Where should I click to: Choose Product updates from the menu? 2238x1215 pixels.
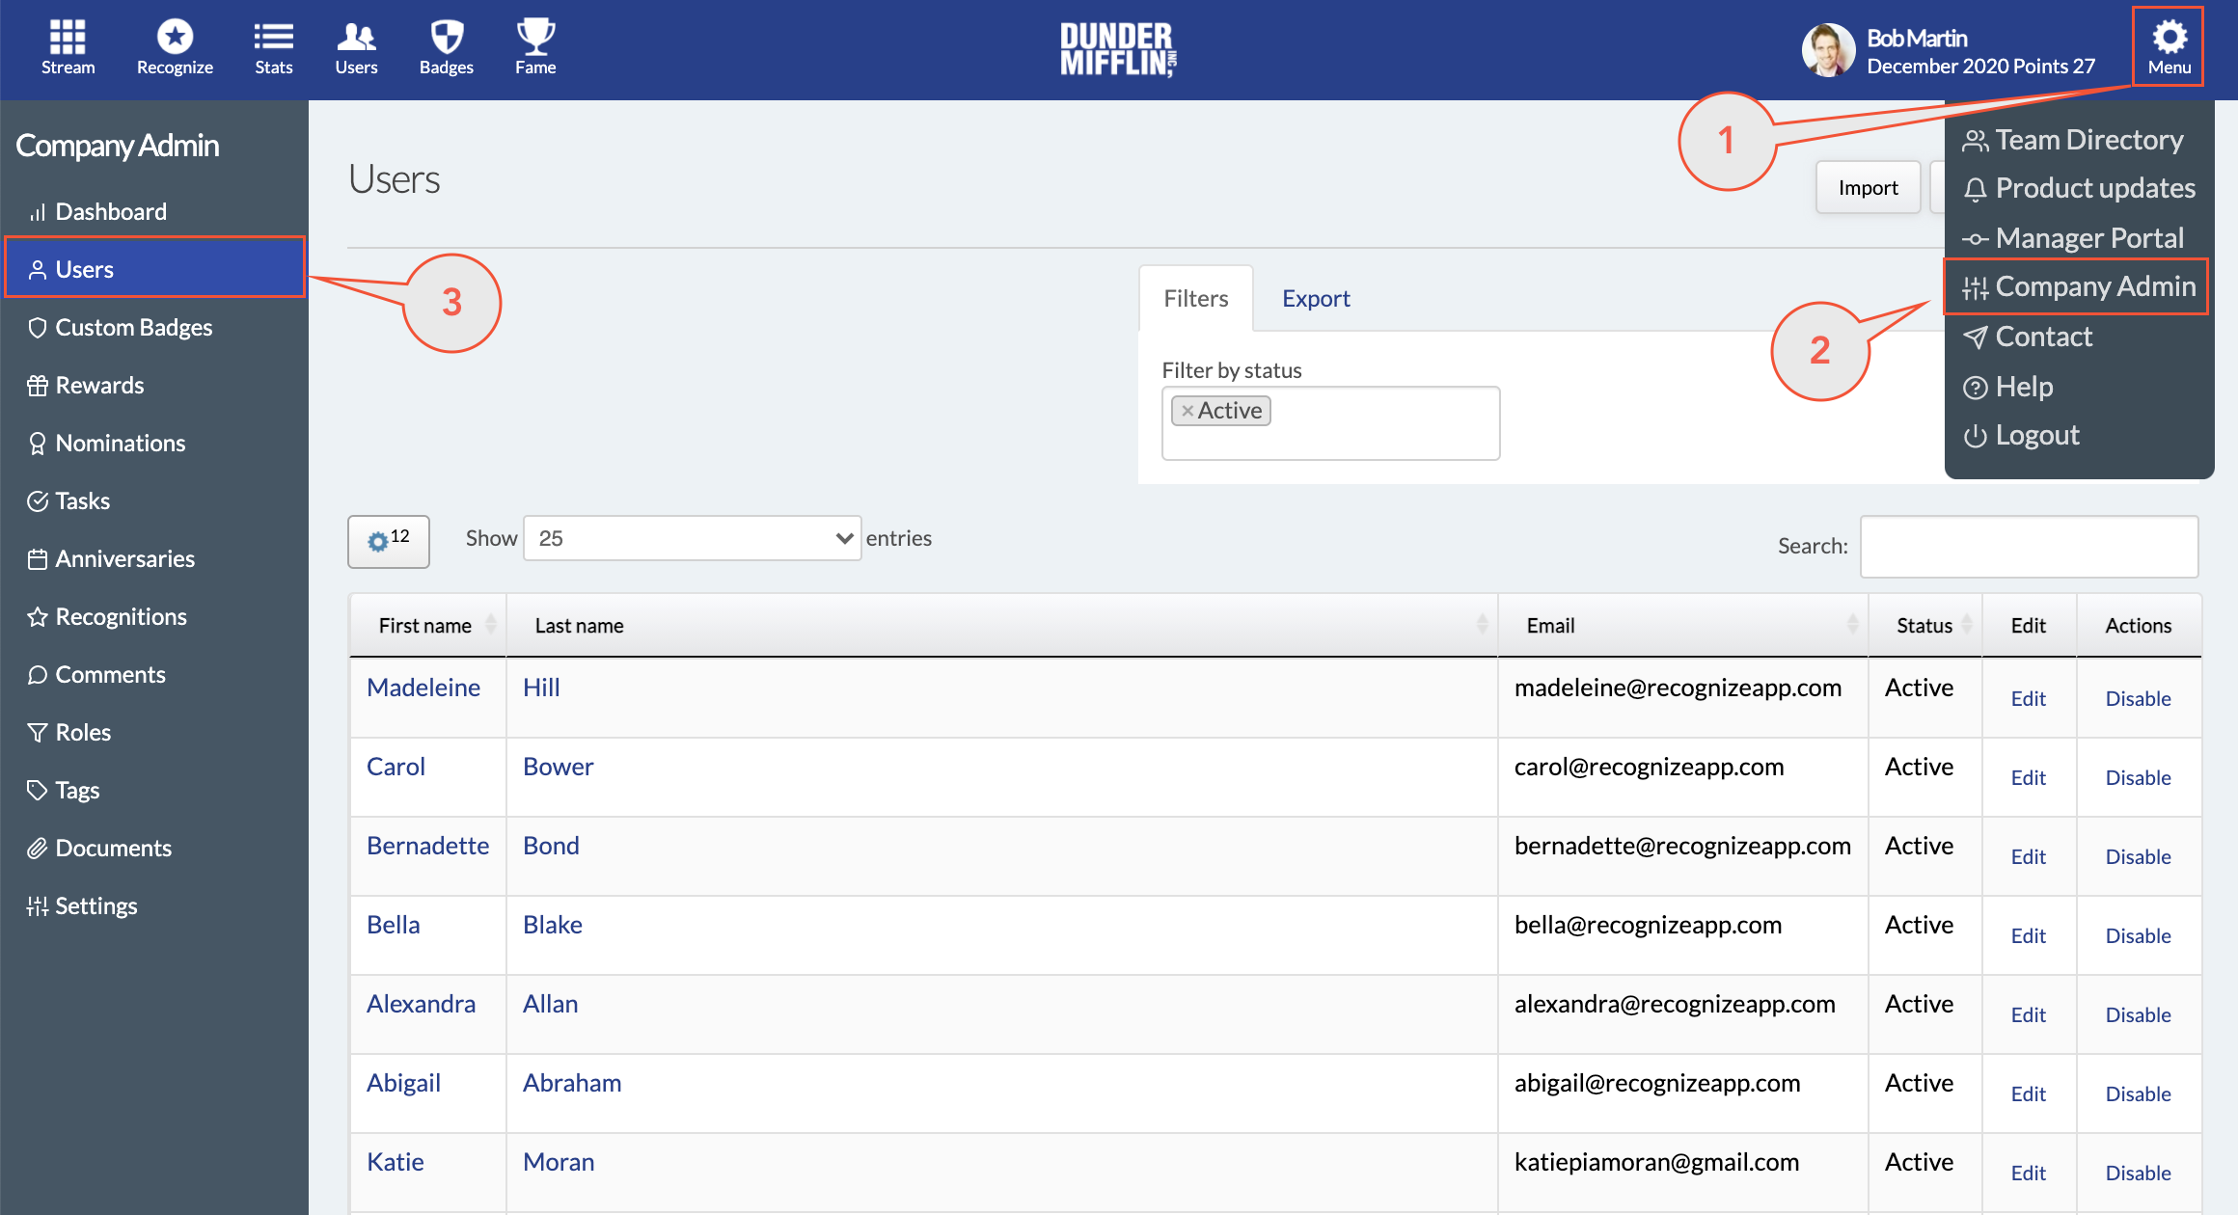coord(2080,188)
